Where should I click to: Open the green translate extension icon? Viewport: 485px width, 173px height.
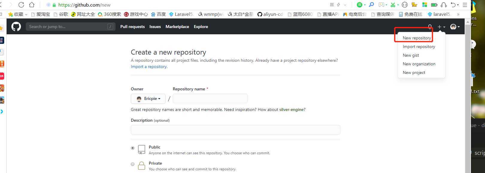pos(360,5)
